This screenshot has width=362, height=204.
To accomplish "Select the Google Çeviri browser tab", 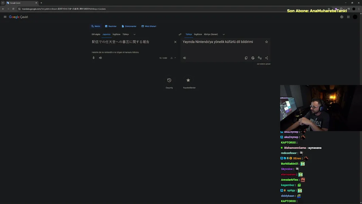I will point(21,3).
